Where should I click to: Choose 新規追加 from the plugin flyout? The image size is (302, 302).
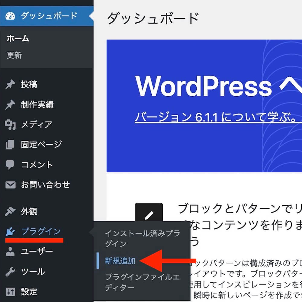(120, 261)
